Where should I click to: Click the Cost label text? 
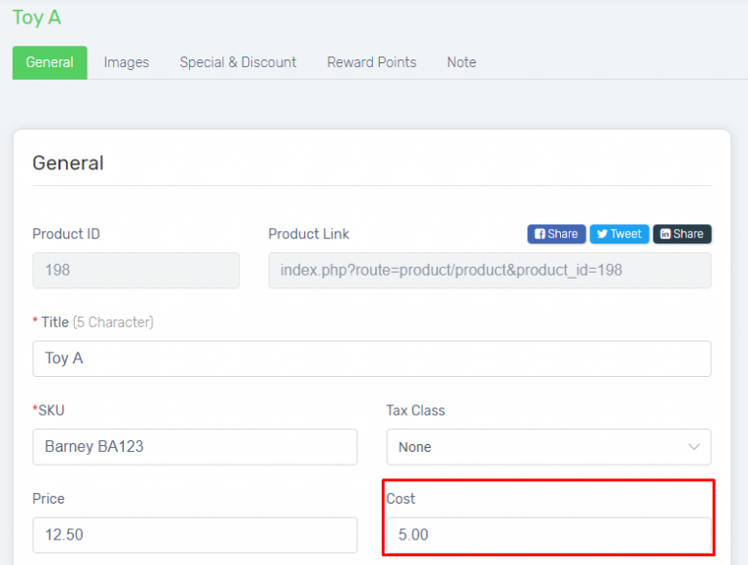(x=400, y=499)
